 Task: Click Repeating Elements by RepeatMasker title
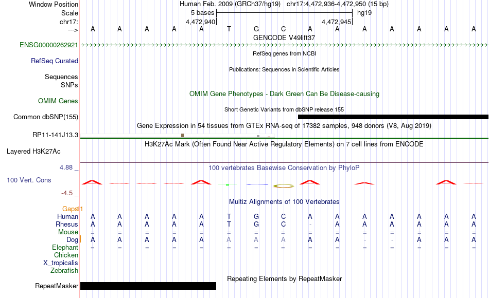[x=285, y=278]
